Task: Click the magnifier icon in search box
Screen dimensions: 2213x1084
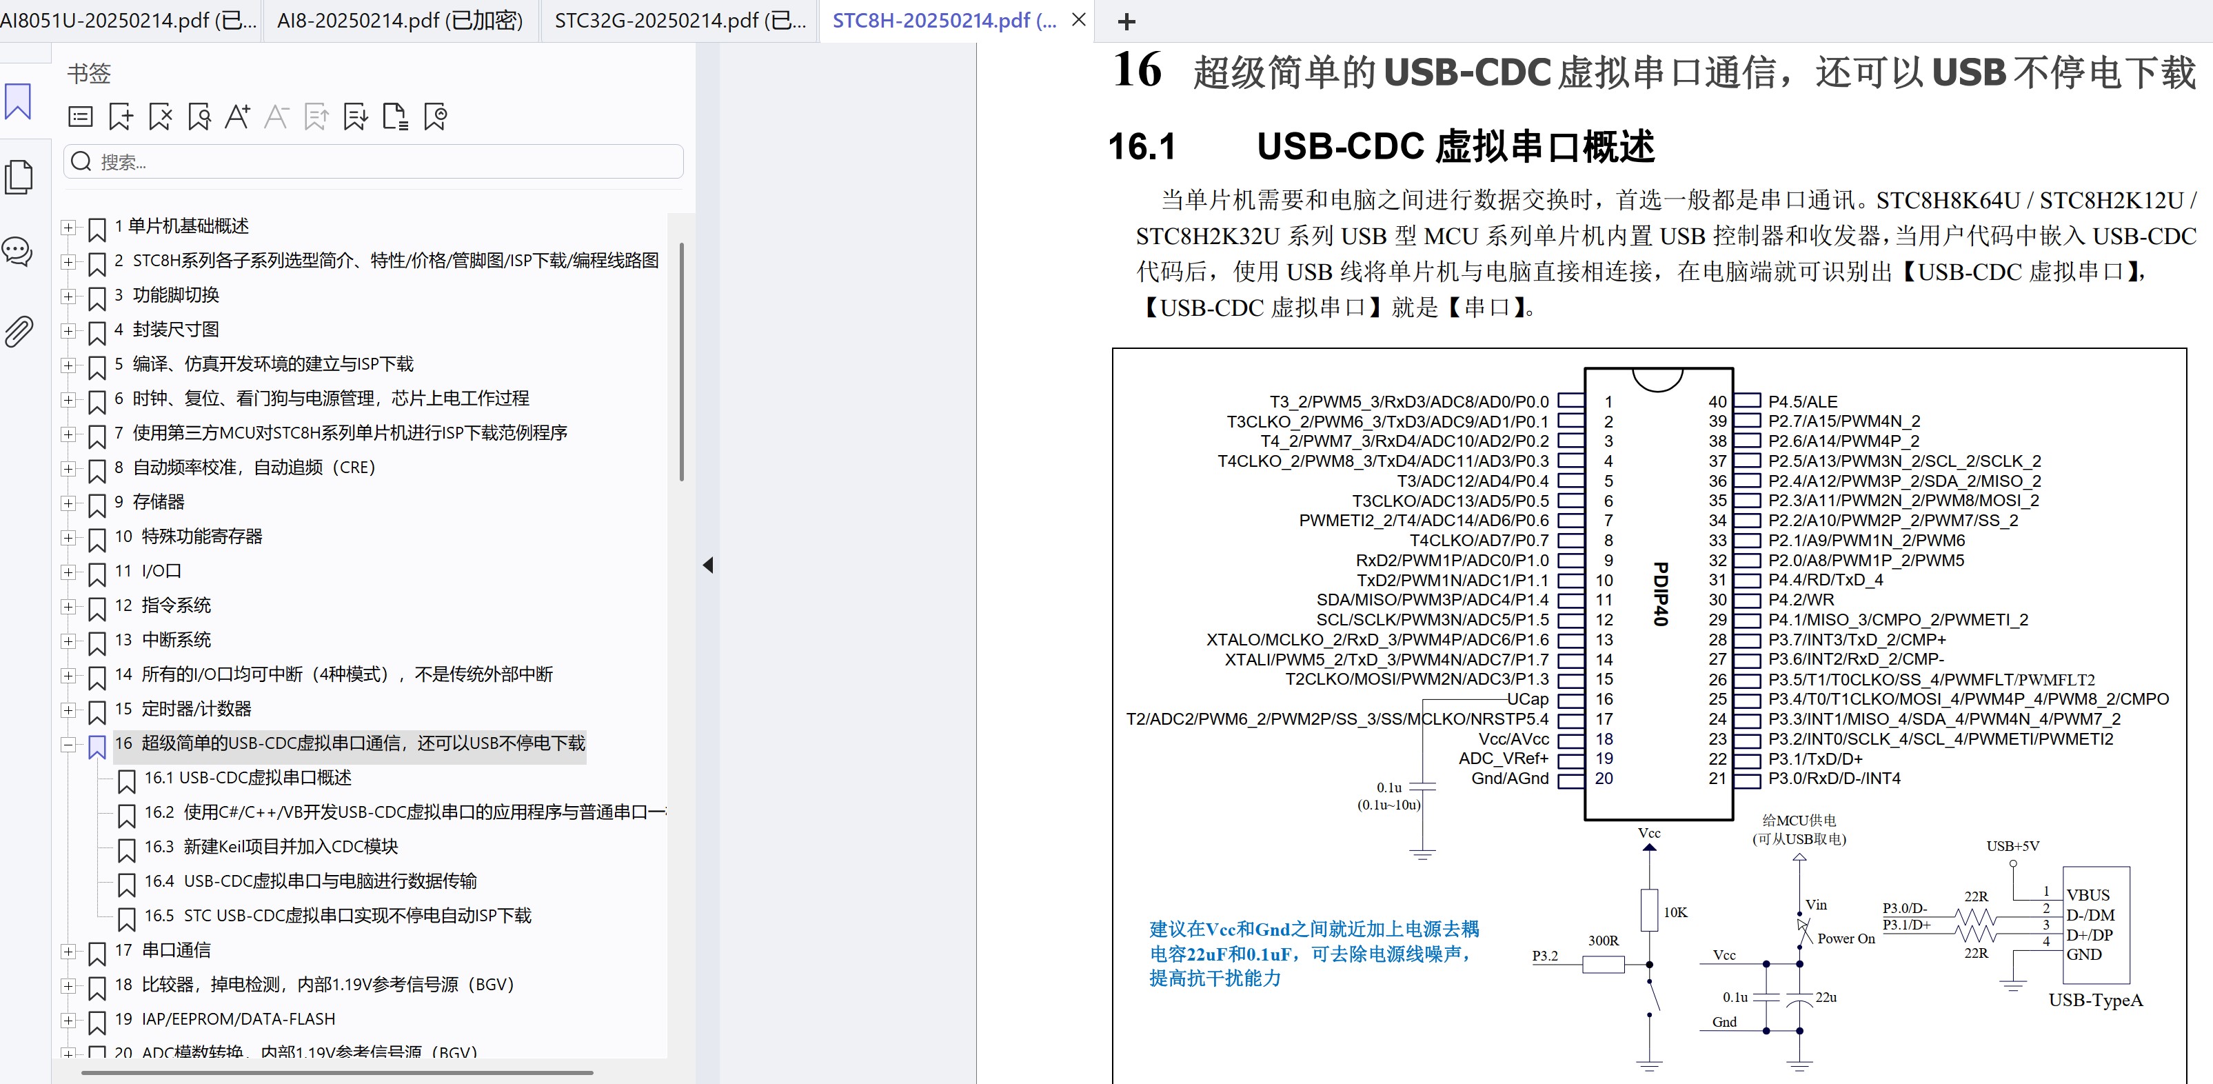Action: (81, 161)
